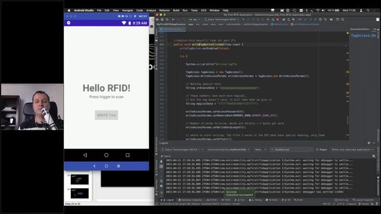Viewport: 381px width, 214px height.
Task: Click the volume icon in the menu bar
Action: click(323, 11)
